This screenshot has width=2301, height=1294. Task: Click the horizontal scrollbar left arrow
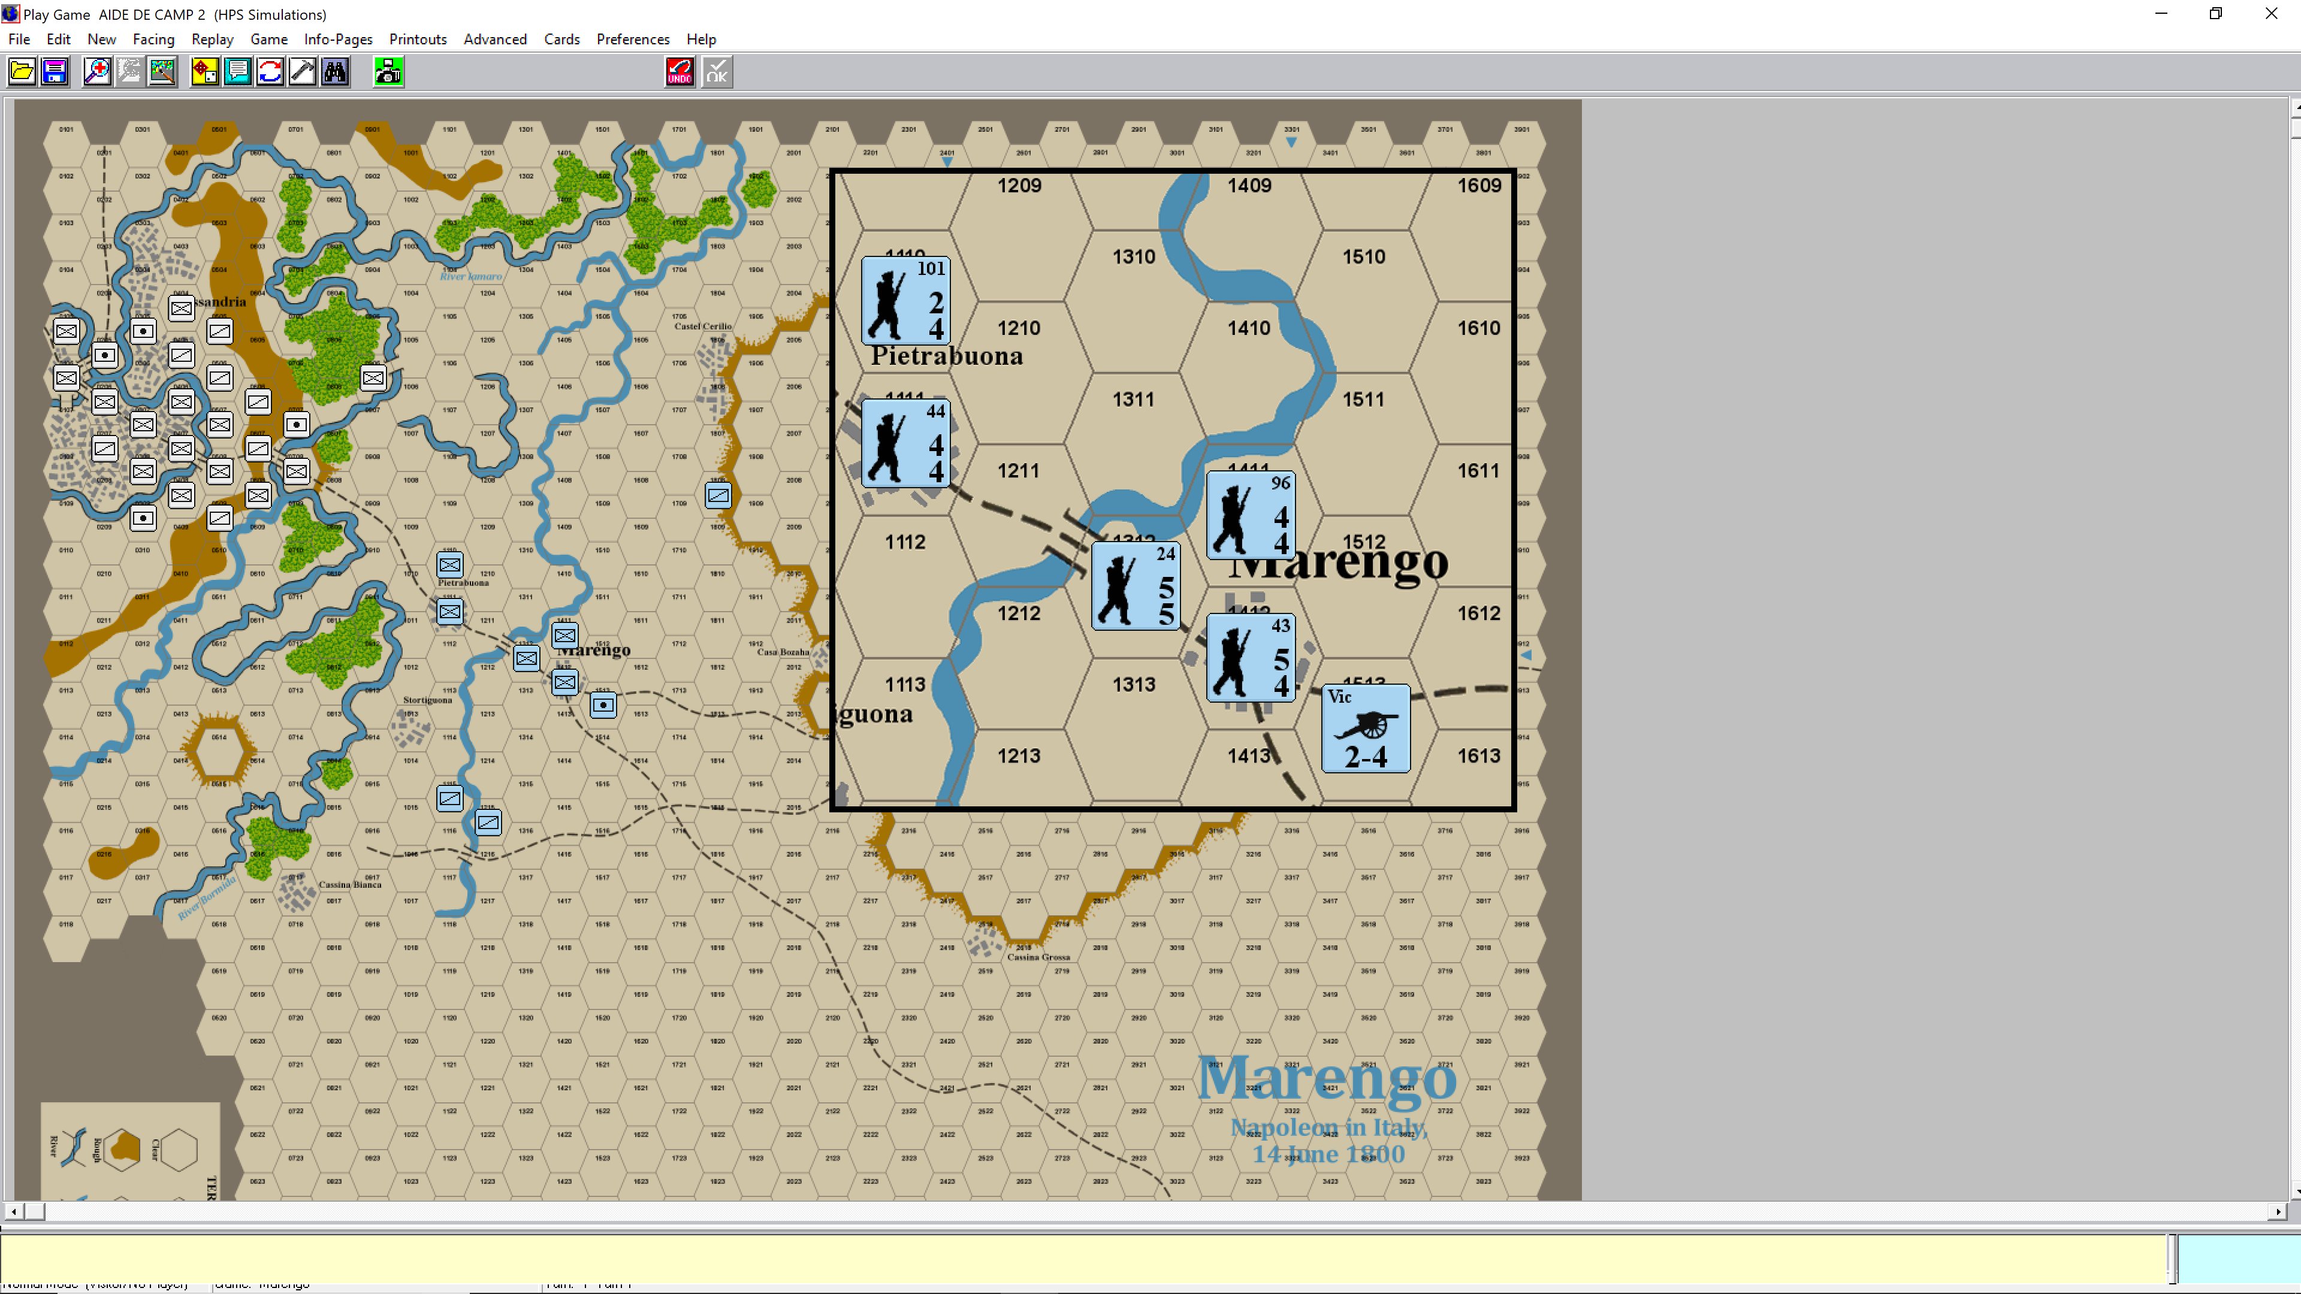click(x=13, y=1212)
